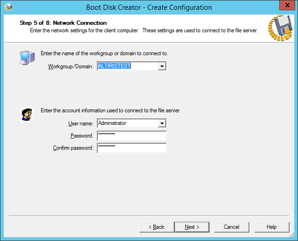Focus the Password input field

point(131,136)
